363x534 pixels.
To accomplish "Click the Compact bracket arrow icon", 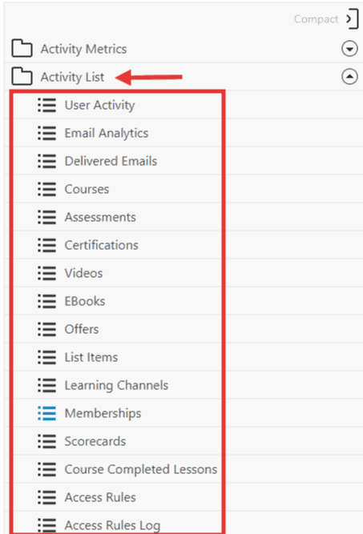I will click(x=353, y=19).
